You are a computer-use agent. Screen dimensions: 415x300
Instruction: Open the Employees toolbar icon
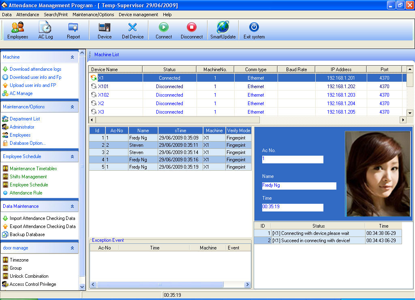pos(17,27)
